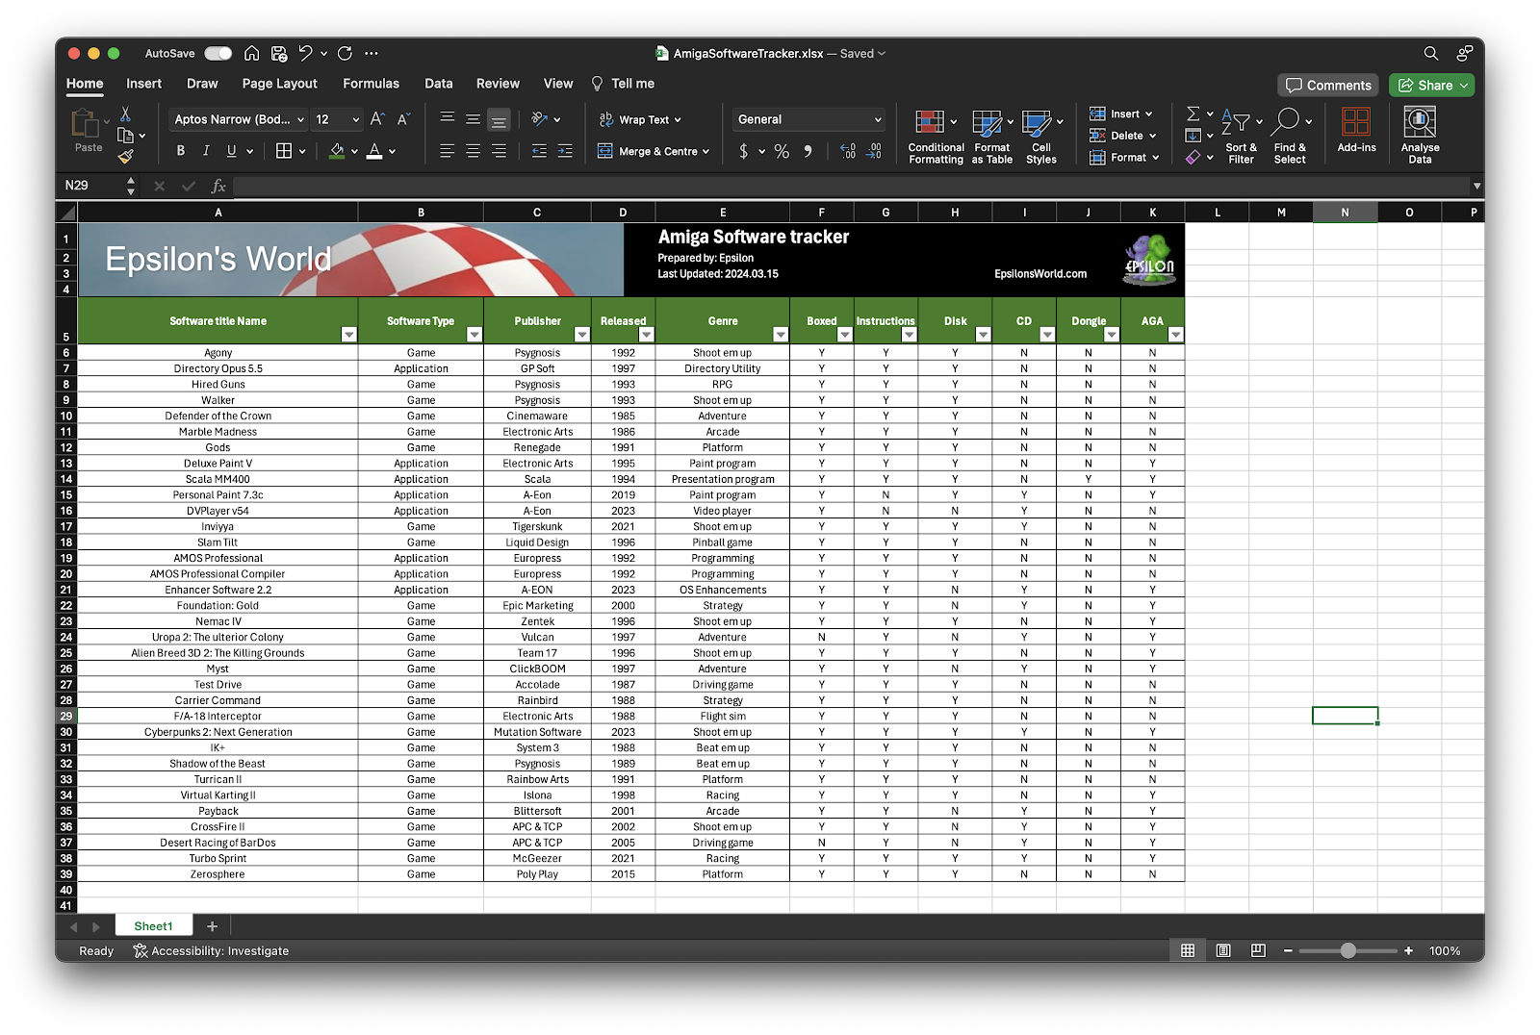Open Format as Table
The width and height of the screenshot is (1540, 1035).
click(992, 137)
